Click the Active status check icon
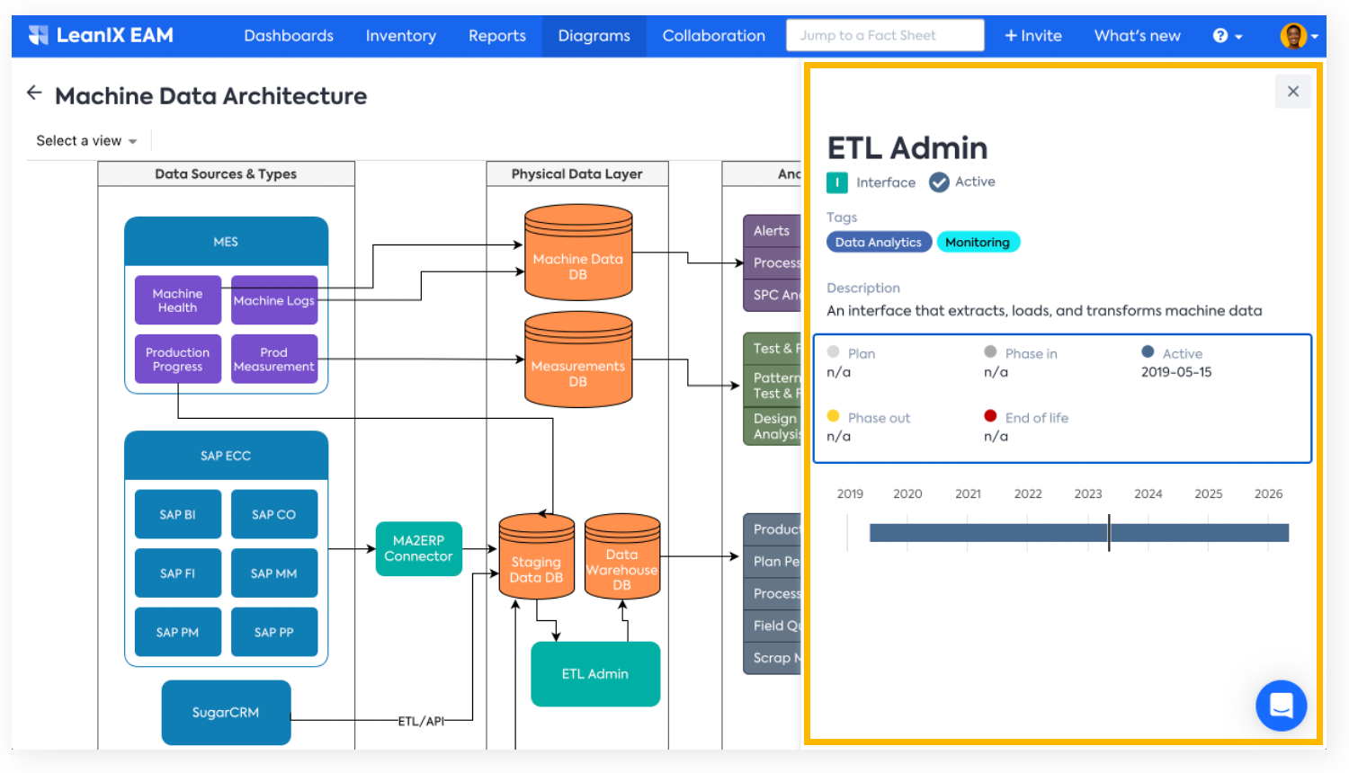The height and width of the screenshot is (773, 1349). [x=939, y=182]
